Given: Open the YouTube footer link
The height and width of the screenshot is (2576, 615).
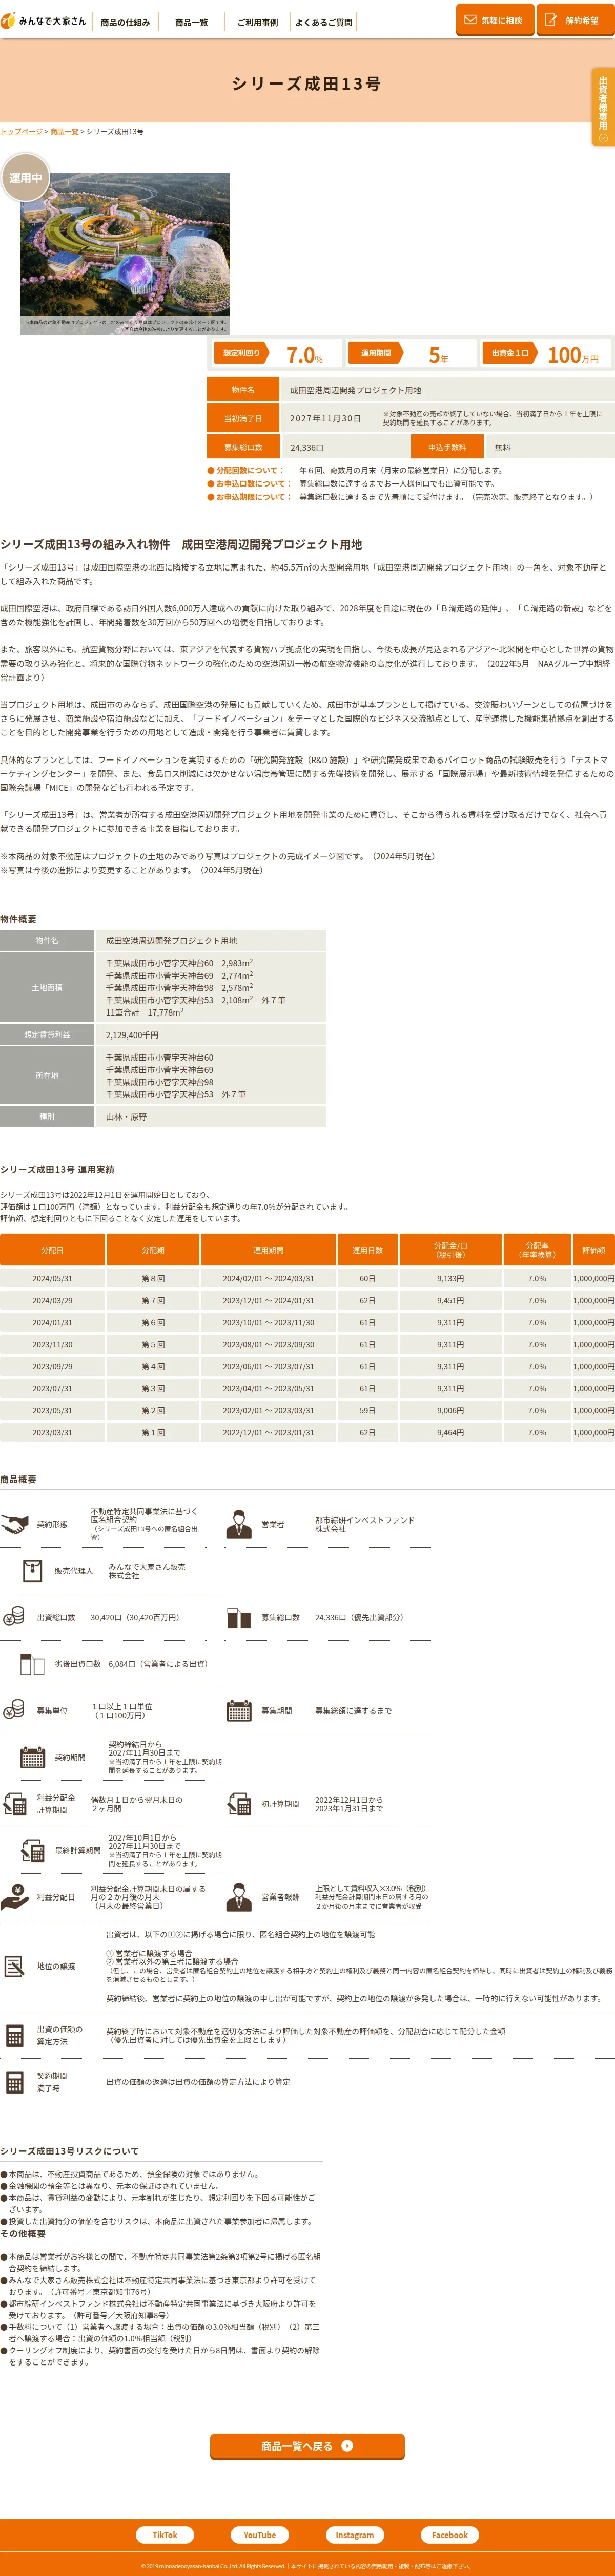Looking at the screenshot, I should (x=260, y=2535).
